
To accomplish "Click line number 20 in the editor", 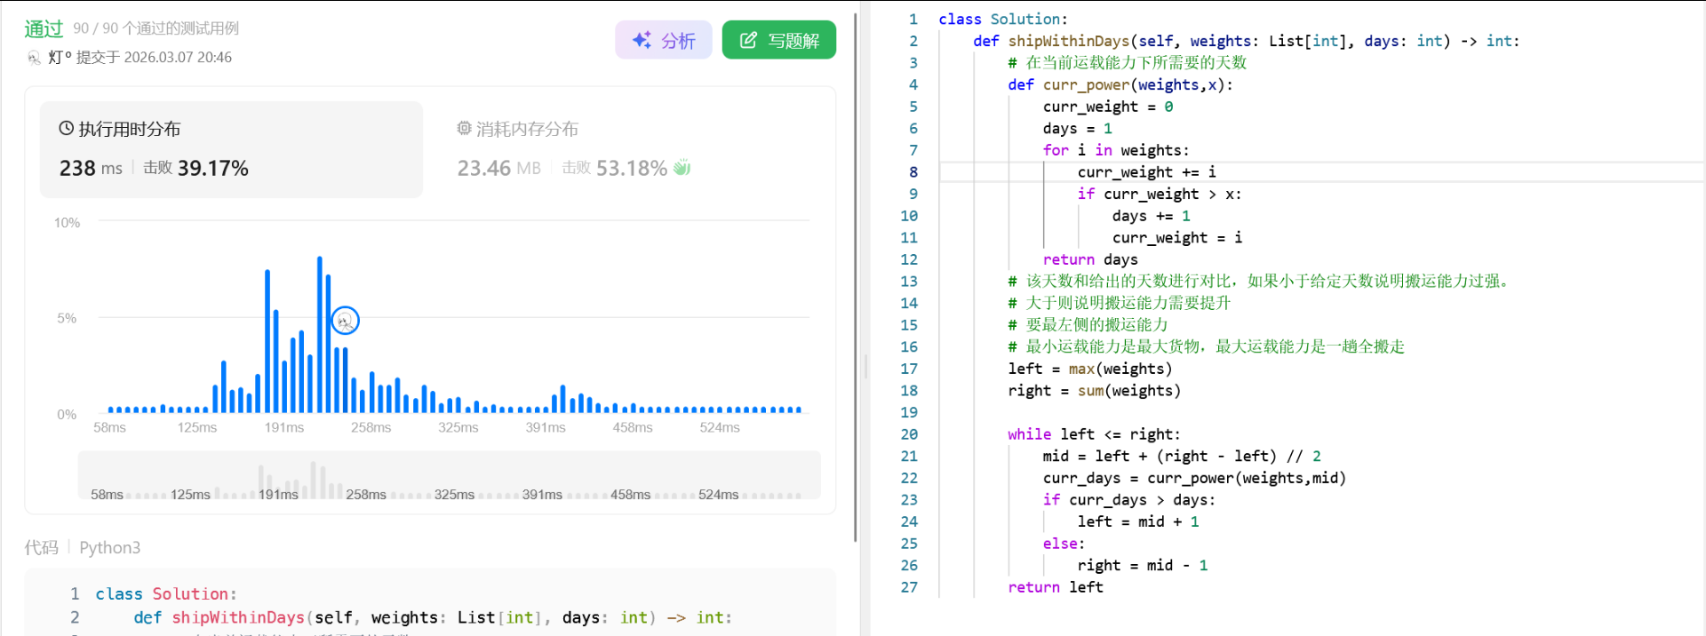I will tap(909, 434).
